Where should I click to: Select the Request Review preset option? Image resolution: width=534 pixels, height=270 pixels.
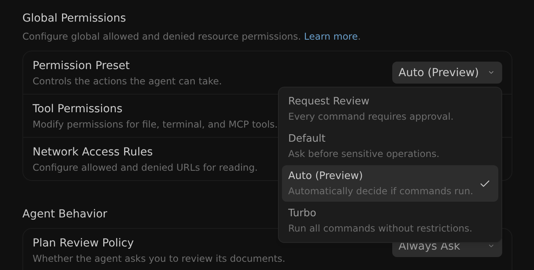(x=390, y=109)
